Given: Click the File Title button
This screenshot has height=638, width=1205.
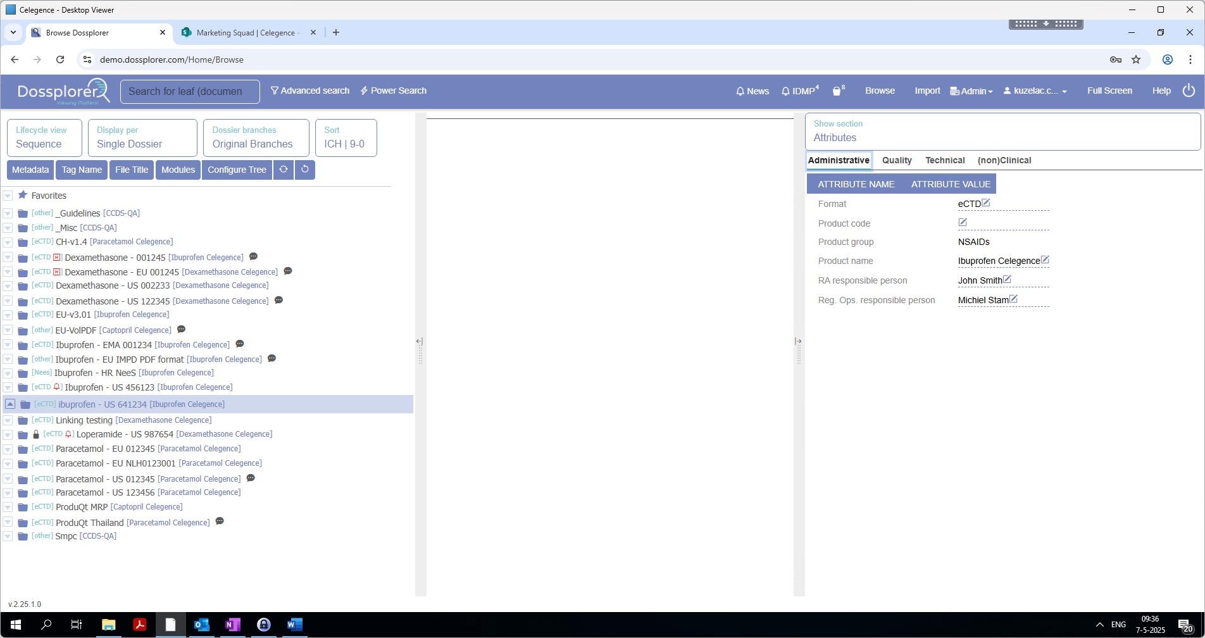Looking at the screenshot, I should [132, 170].
